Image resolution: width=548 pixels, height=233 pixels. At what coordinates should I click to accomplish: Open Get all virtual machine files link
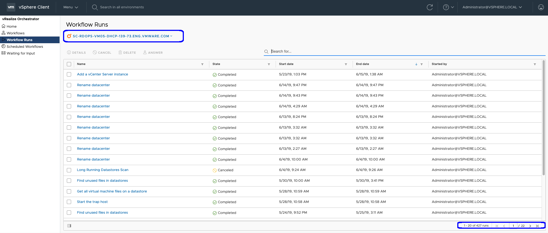click(x=112, y=191)
